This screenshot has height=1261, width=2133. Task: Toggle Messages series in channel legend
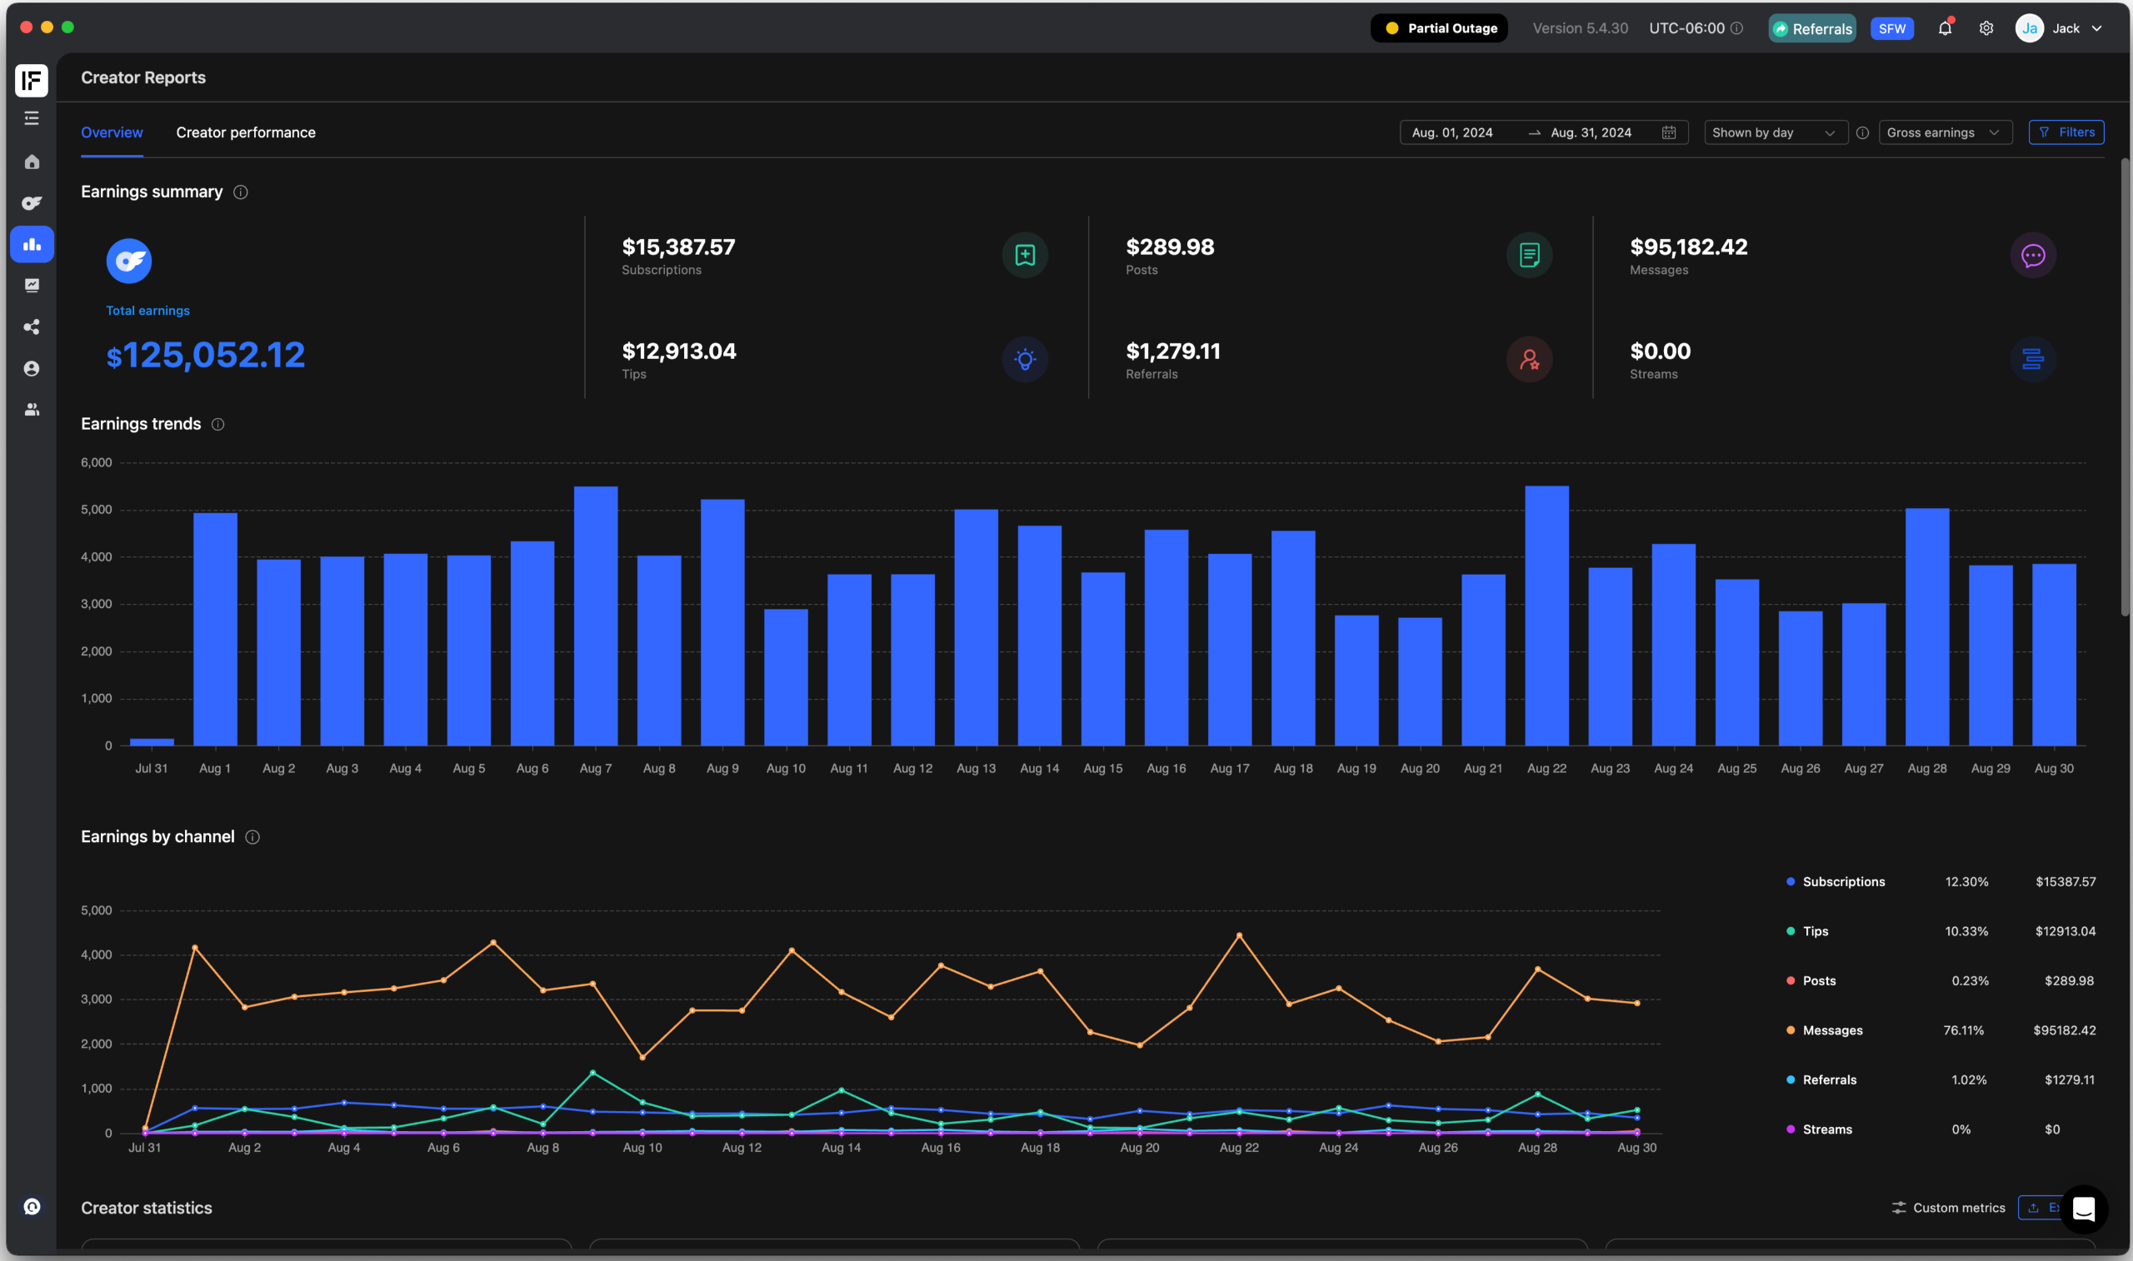pos(1831,1030)
